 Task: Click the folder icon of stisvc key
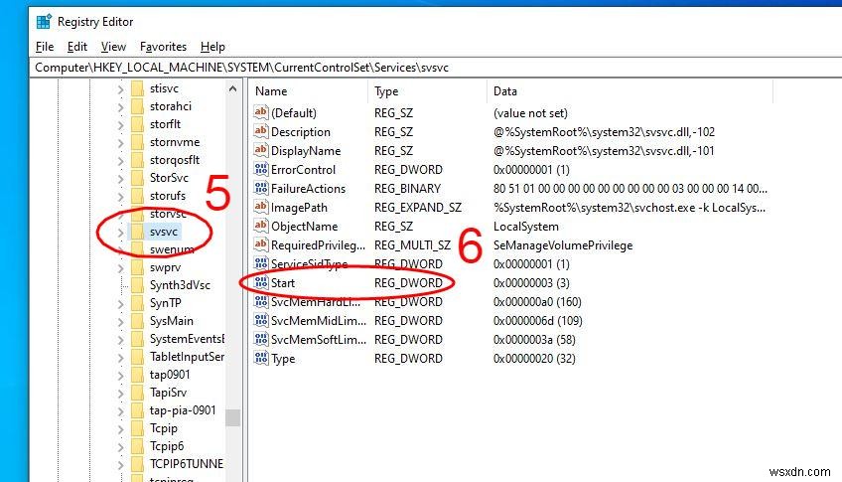click(x=137, y=88)
